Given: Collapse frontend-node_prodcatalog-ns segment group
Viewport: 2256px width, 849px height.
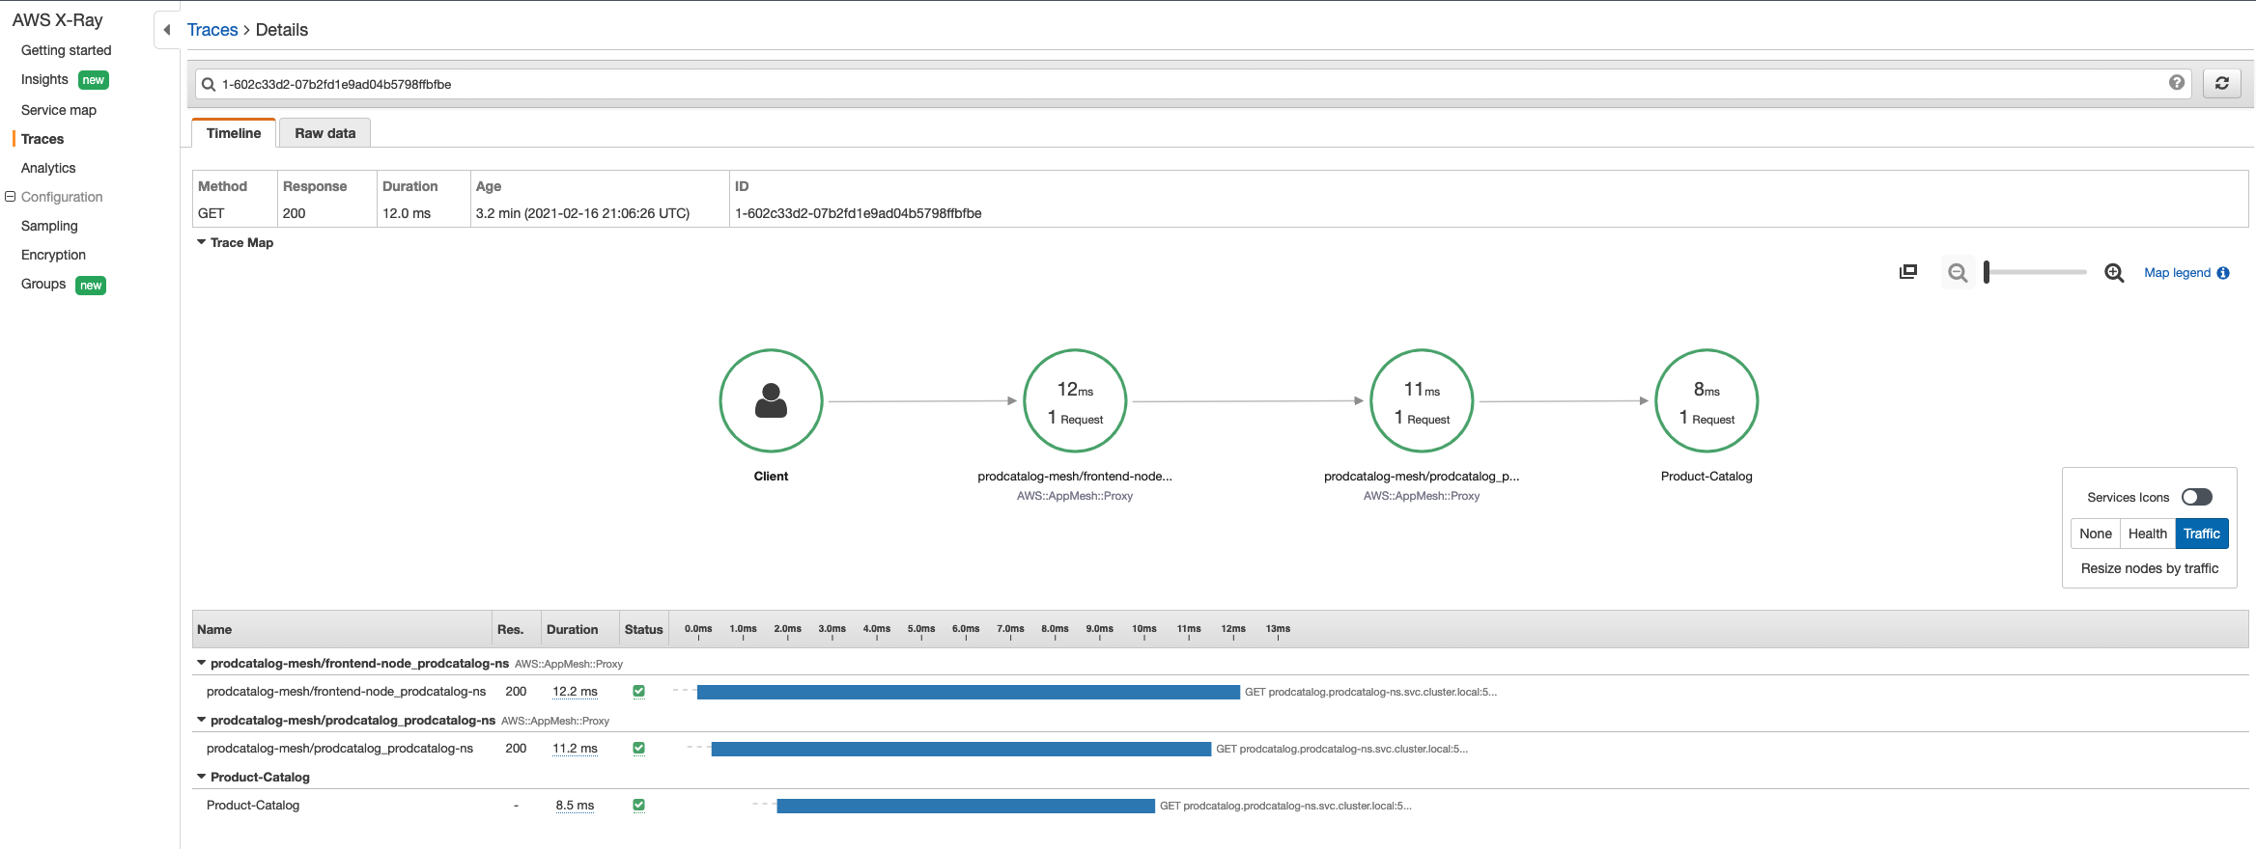Looking at the screenshot, I should pyautogui.click(x=201, y=663).
